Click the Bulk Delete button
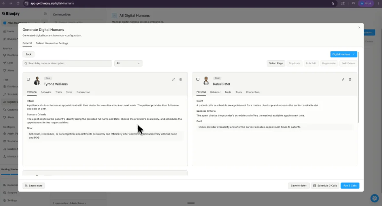 coord(348,63)
